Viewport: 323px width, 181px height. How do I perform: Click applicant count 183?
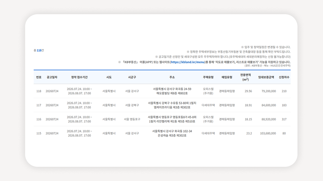click(284, 105)
